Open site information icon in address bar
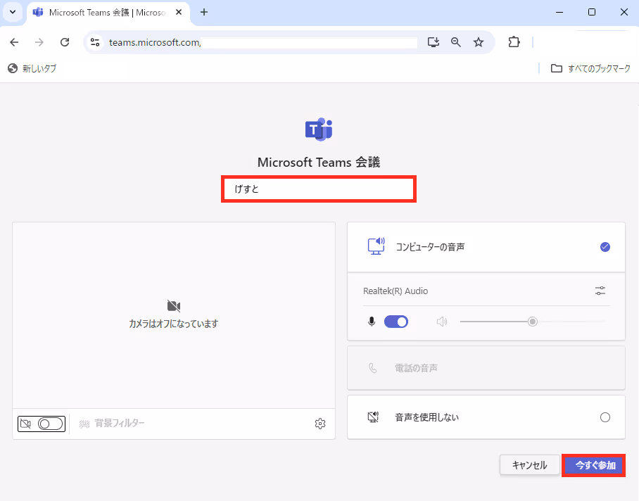The height and width of the screenshot is (501, 639). pyautogui.click(x=95, y=42)
